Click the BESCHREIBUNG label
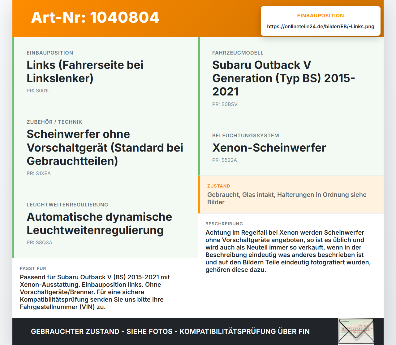The width and height of the screenshot is (396, 345). click(x=224, y=224)
